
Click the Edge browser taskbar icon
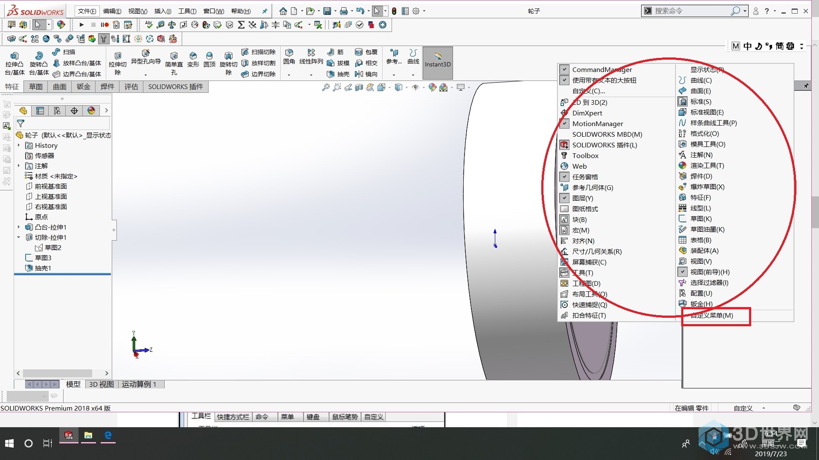pyautogui.click(x=108, y=435)
